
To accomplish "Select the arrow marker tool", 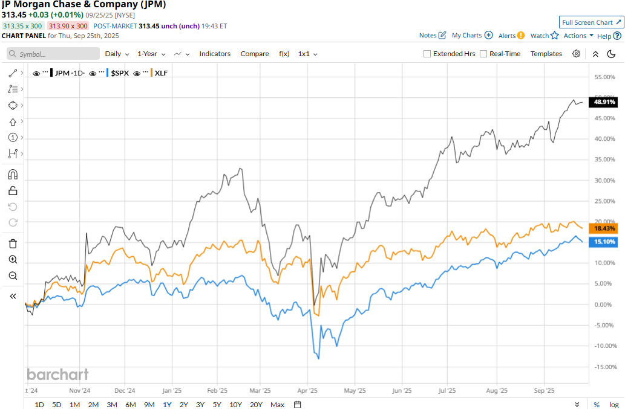I will coord(13,122).
